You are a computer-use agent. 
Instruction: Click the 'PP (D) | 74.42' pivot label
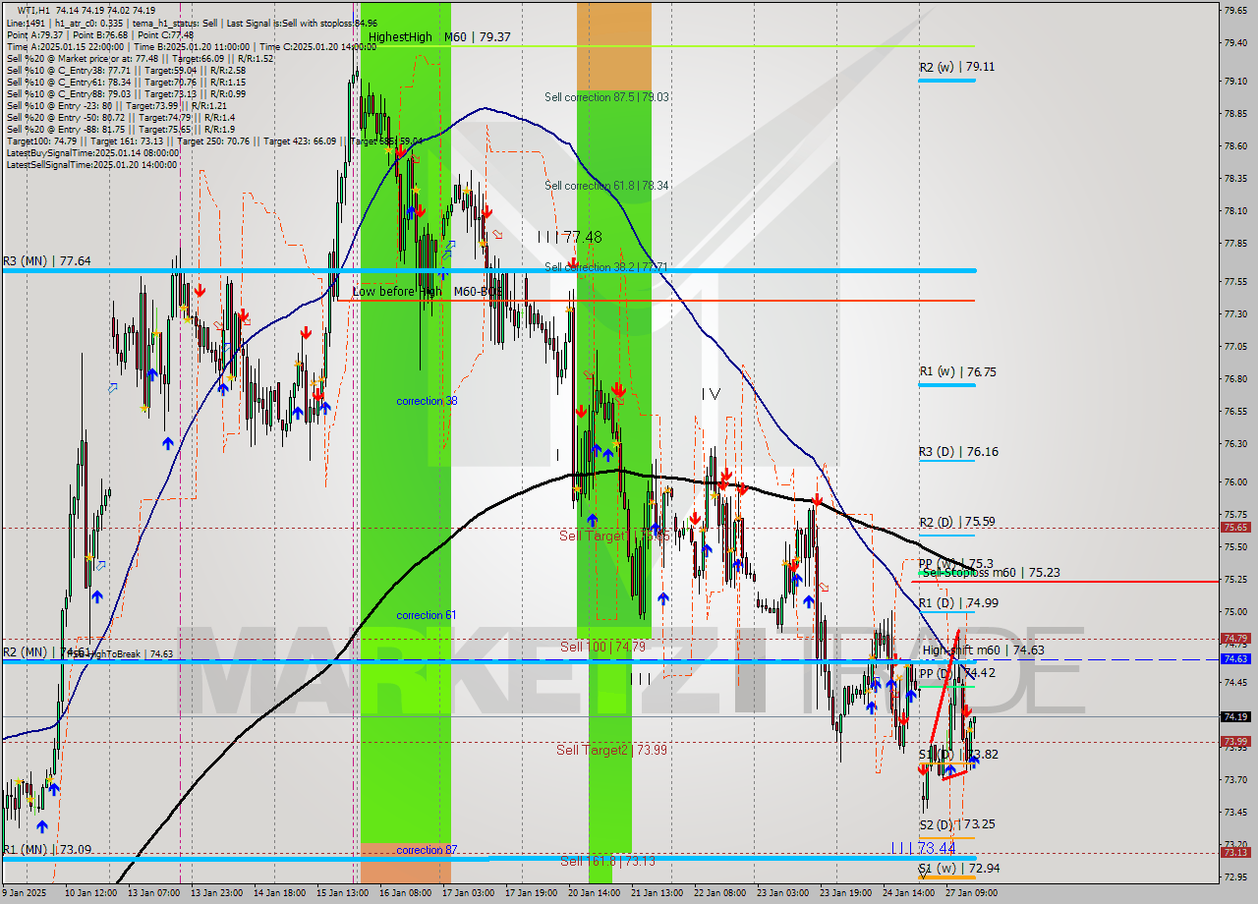[x=958, y=673]
